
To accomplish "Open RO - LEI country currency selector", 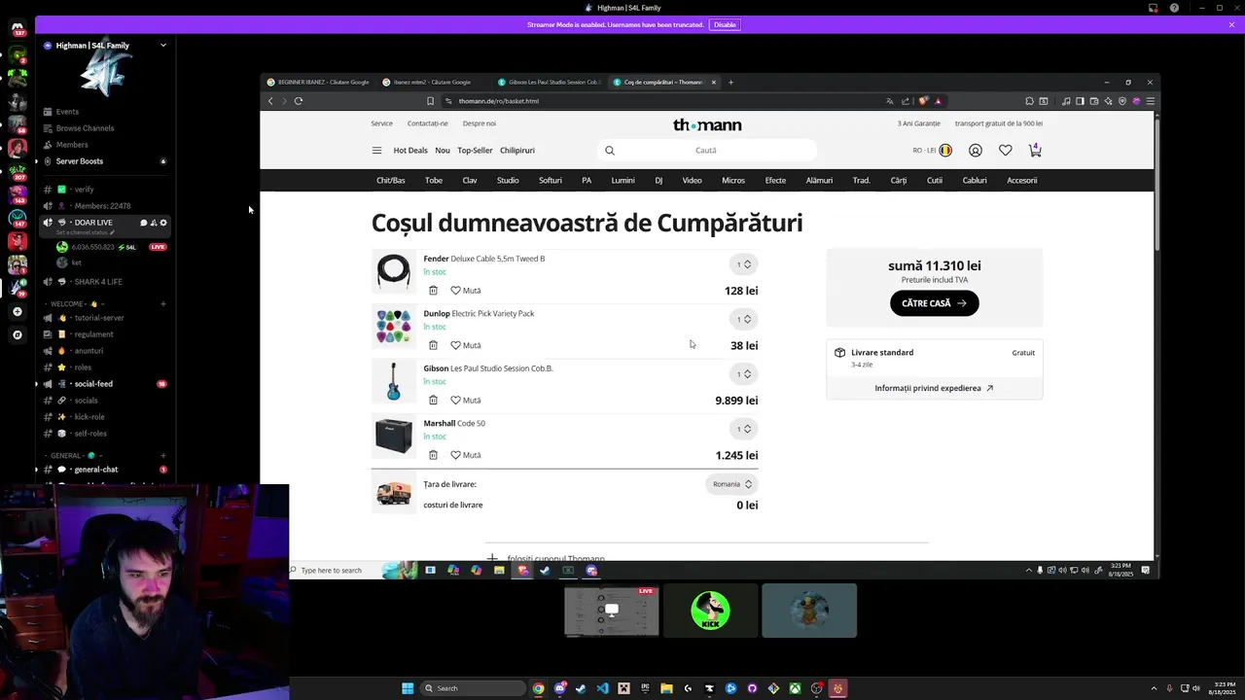I will tap(932, 151).
